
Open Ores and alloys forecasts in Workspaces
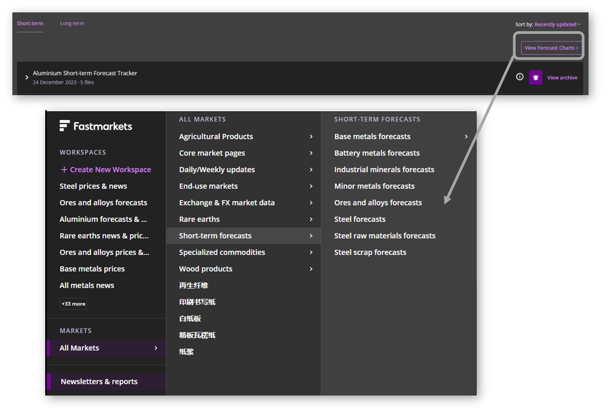[x=103, y=203]
